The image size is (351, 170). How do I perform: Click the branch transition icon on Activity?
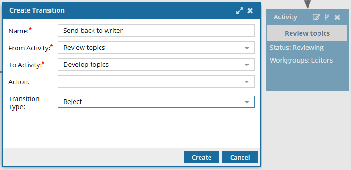click(x=327, y=17)
